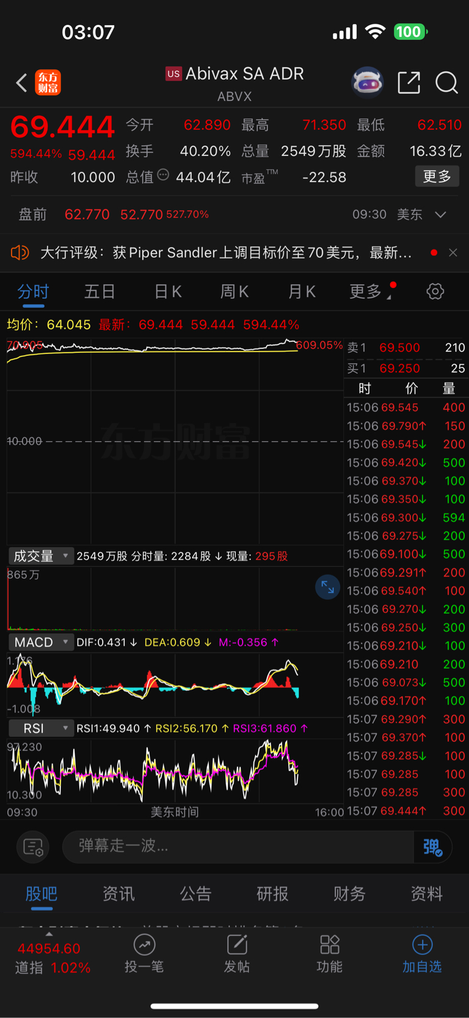Open the 更多 chart period dropdown
This screenshot has width=469, height=1018.
(371, 292)
